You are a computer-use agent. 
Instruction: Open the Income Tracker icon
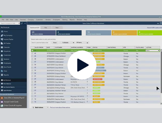[2, 39]
